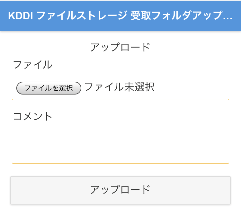Click the yellow underline beneath the file chooser
The width and height of the screenshot is (241, 217).
click(120, 100)
